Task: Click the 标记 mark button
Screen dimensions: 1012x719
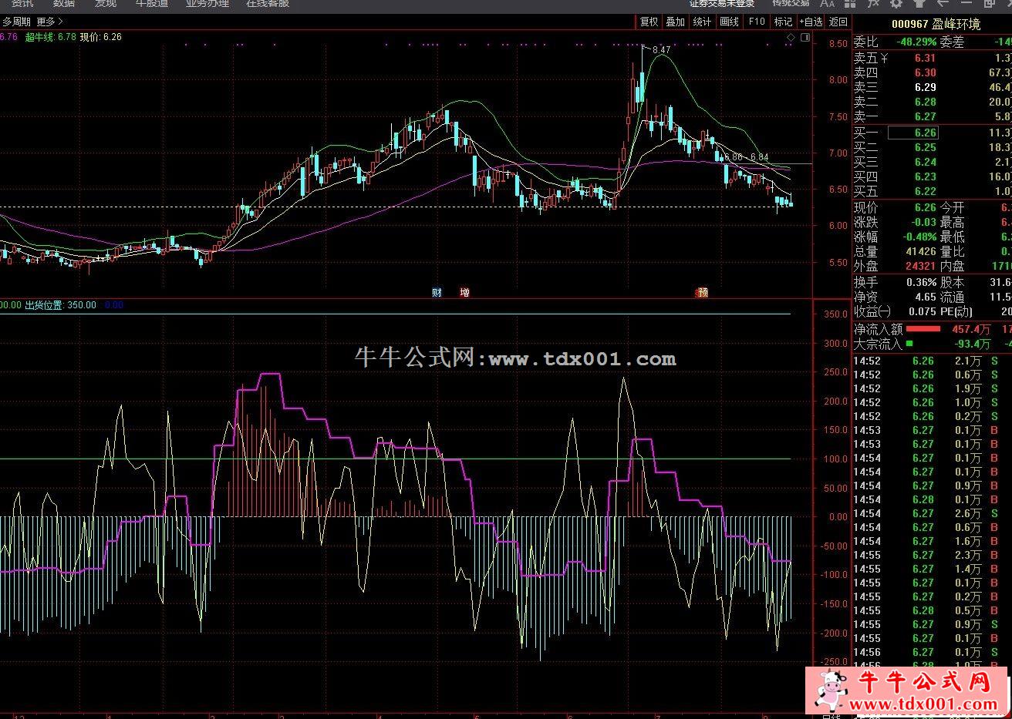Action: tap(783, 22)
